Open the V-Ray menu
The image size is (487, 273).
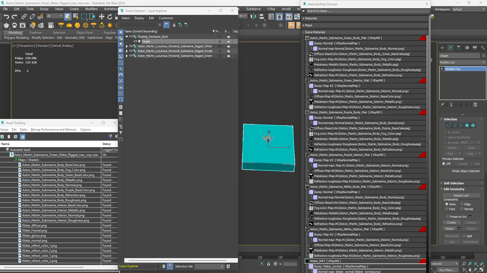(271, 9)
